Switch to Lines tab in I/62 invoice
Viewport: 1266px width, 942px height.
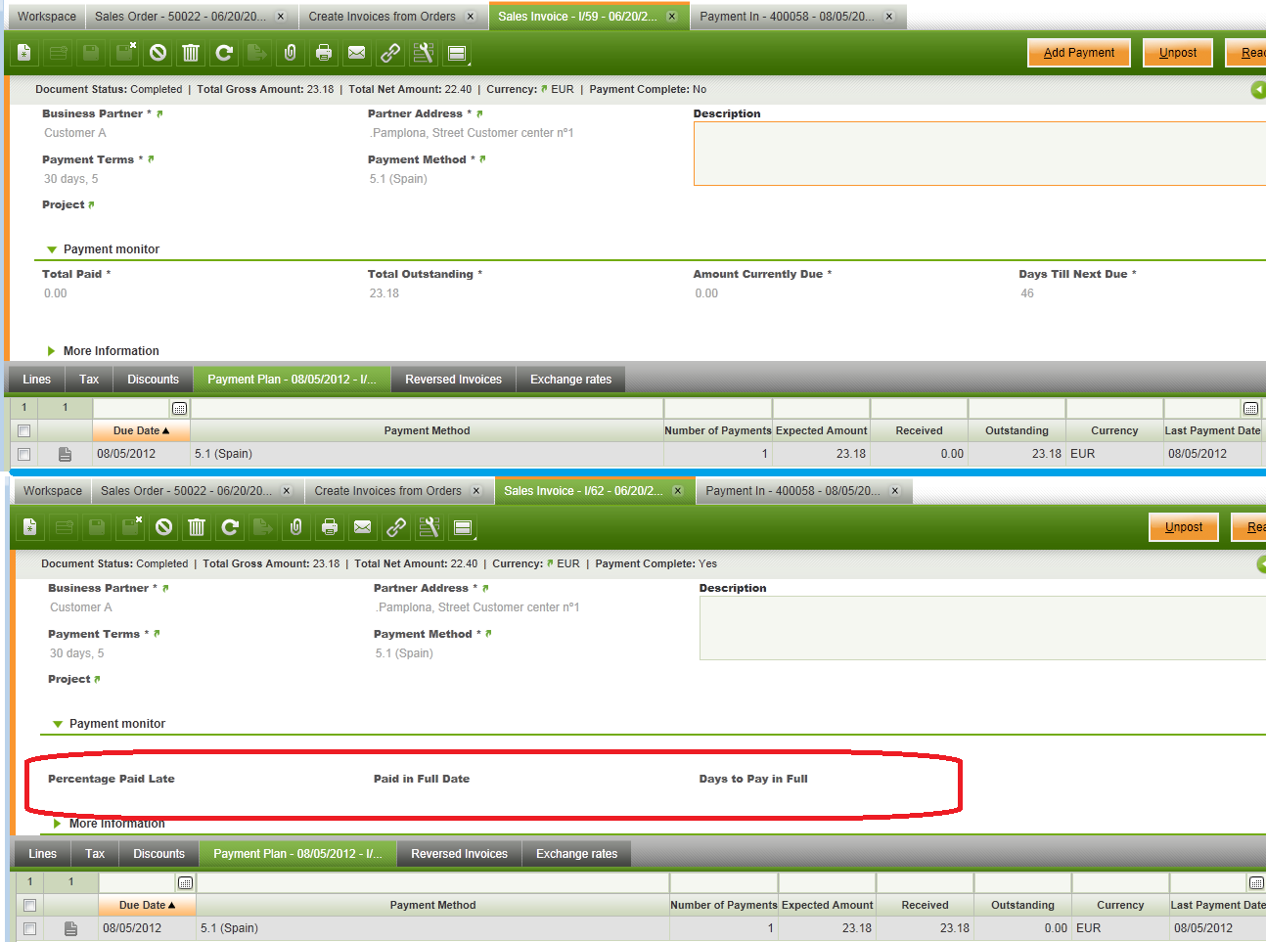click(42, 854)
